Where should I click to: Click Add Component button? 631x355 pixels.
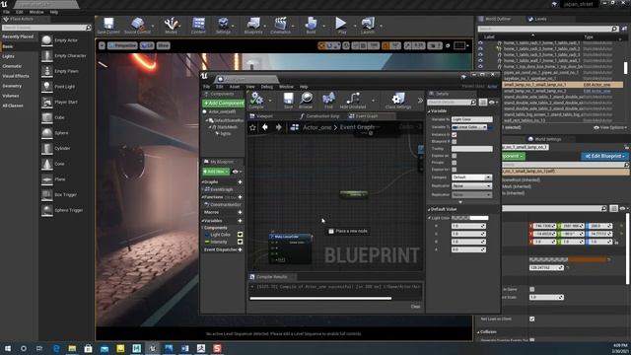[224, 104]
